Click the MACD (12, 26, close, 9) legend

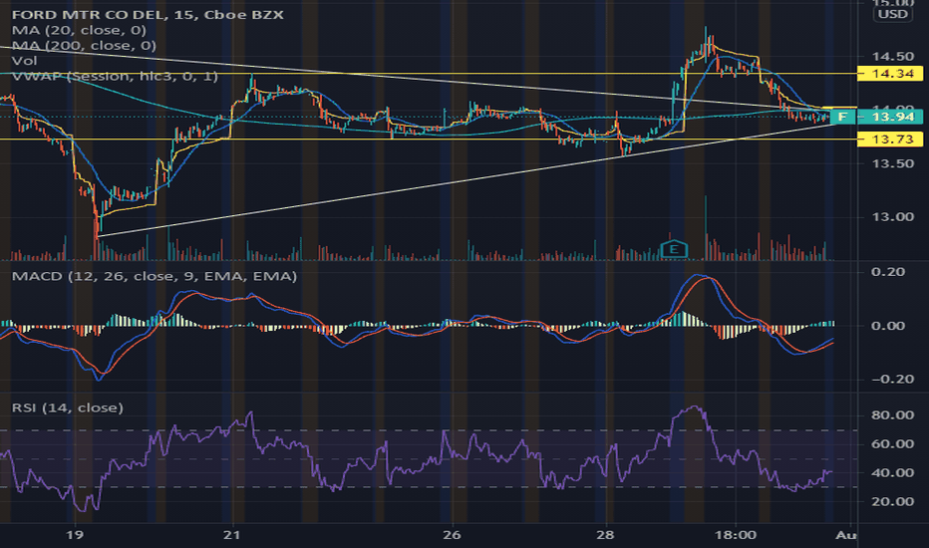click(x=155, y=276)
